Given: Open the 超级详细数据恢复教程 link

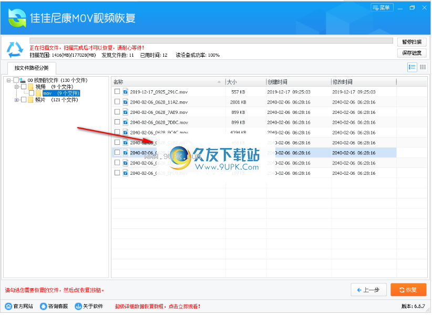Looking at the screenshot, I should click(158, 307).
